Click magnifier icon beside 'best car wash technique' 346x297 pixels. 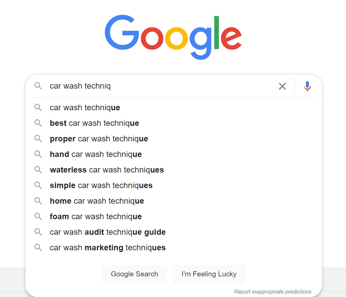(38, 123)
